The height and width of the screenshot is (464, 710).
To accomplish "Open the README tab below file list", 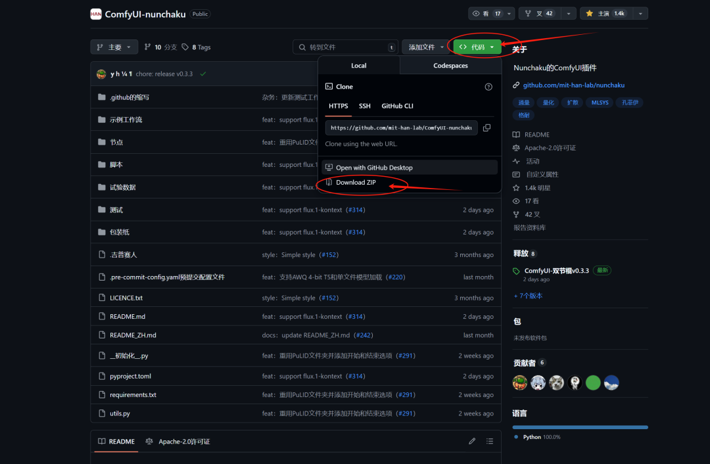I will pyautogui.click(x=116, y=442).
